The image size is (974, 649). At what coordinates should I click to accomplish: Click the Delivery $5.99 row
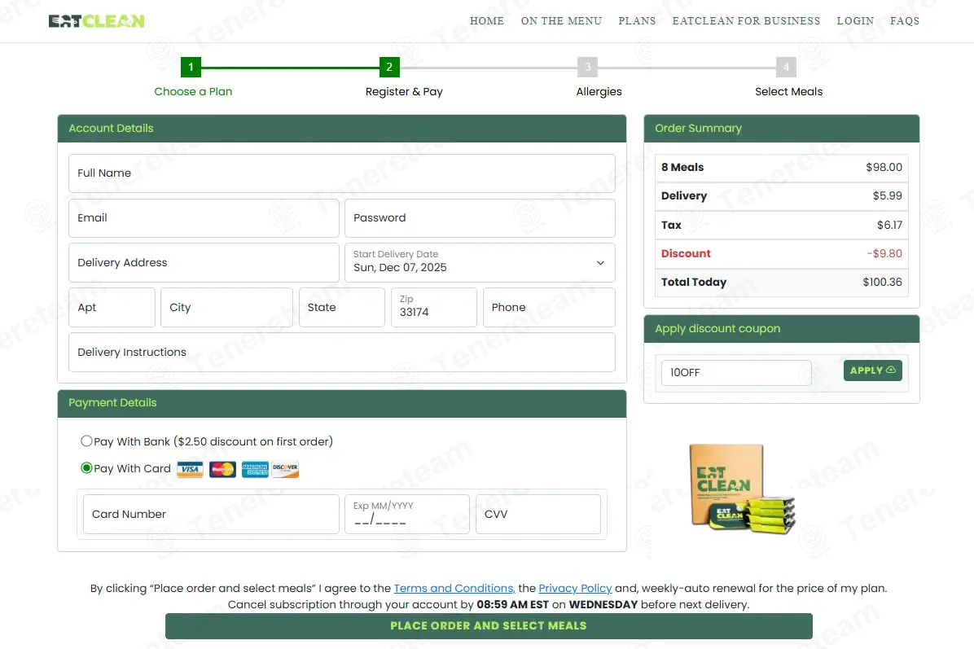click(782, 196)
